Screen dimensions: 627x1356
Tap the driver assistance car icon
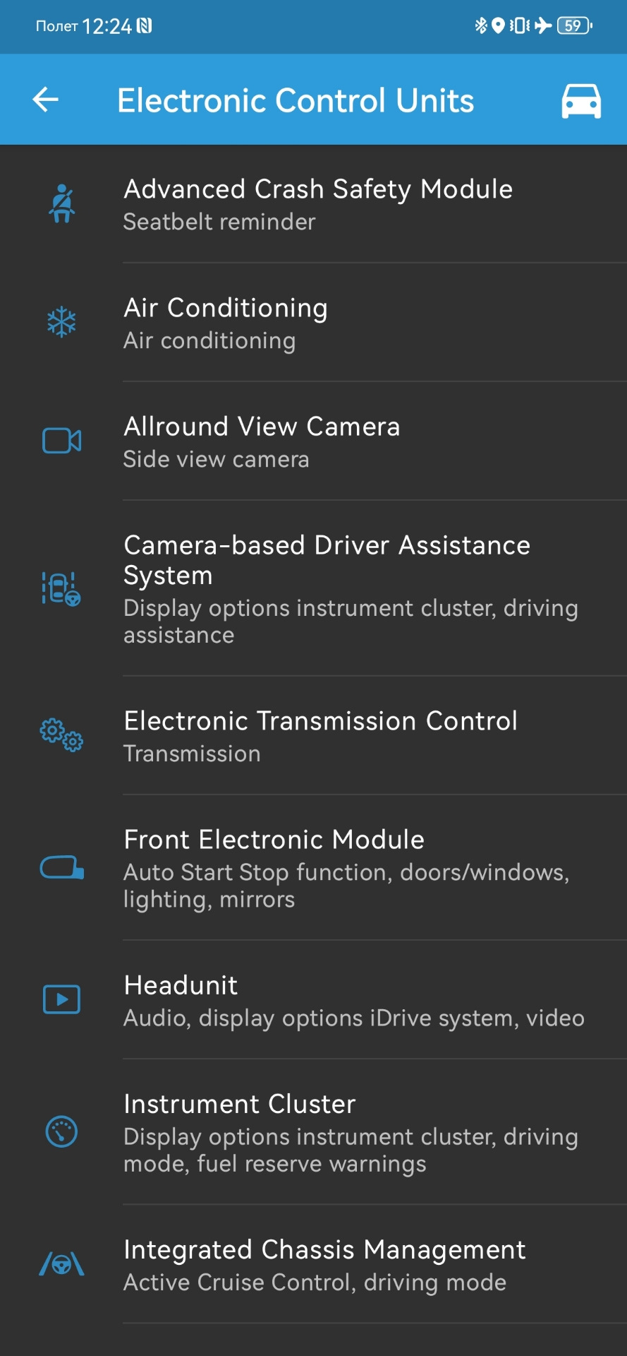point(62,588)
